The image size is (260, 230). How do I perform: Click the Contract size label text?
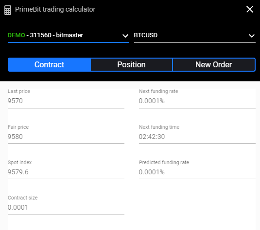[x=23, y=198]
